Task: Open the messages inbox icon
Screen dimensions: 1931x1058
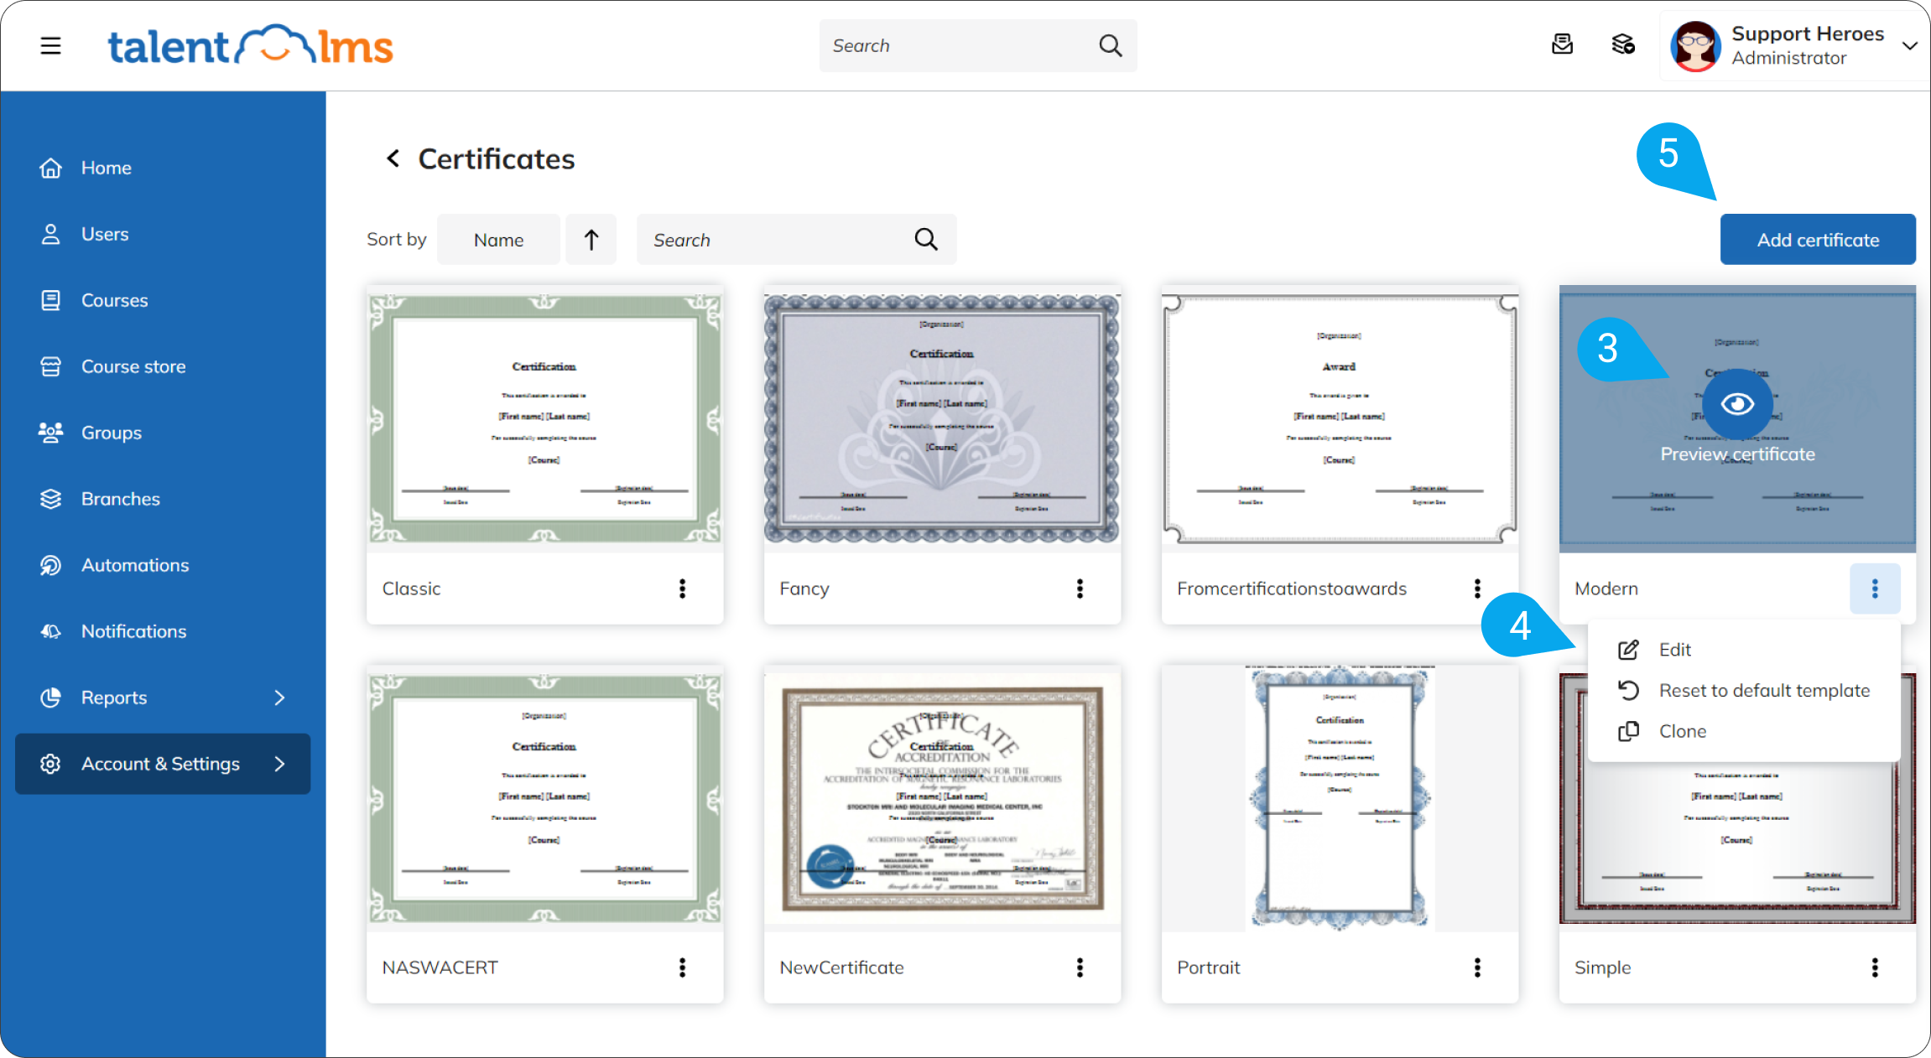Action: (x=1562, y=44)
